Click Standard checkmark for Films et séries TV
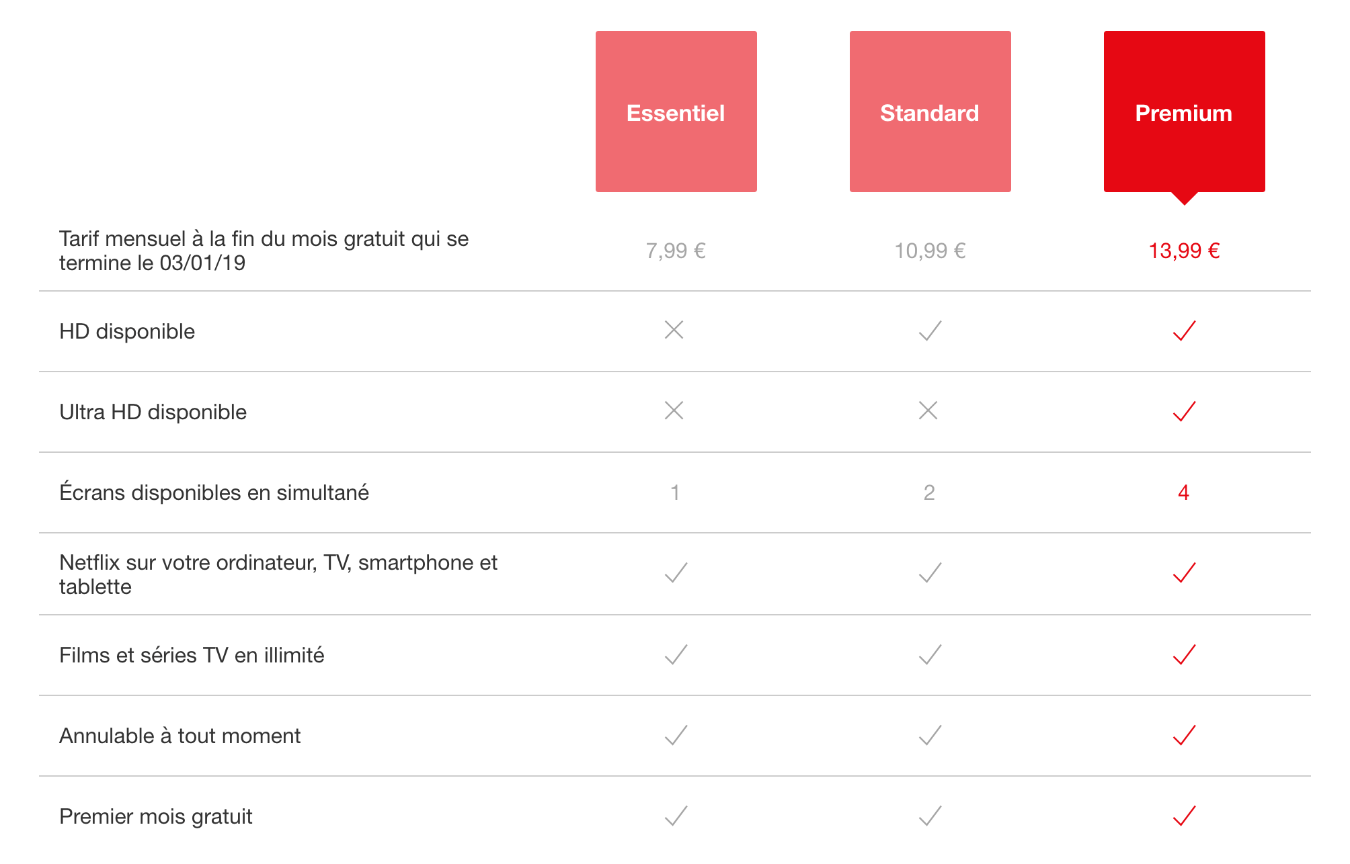The height and width of the screenshot is (864, 1350). pos(930,654)
